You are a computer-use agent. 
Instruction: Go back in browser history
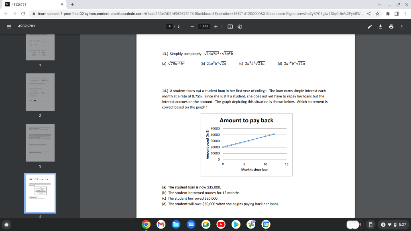pyautogui.click(x=6, y=14)
